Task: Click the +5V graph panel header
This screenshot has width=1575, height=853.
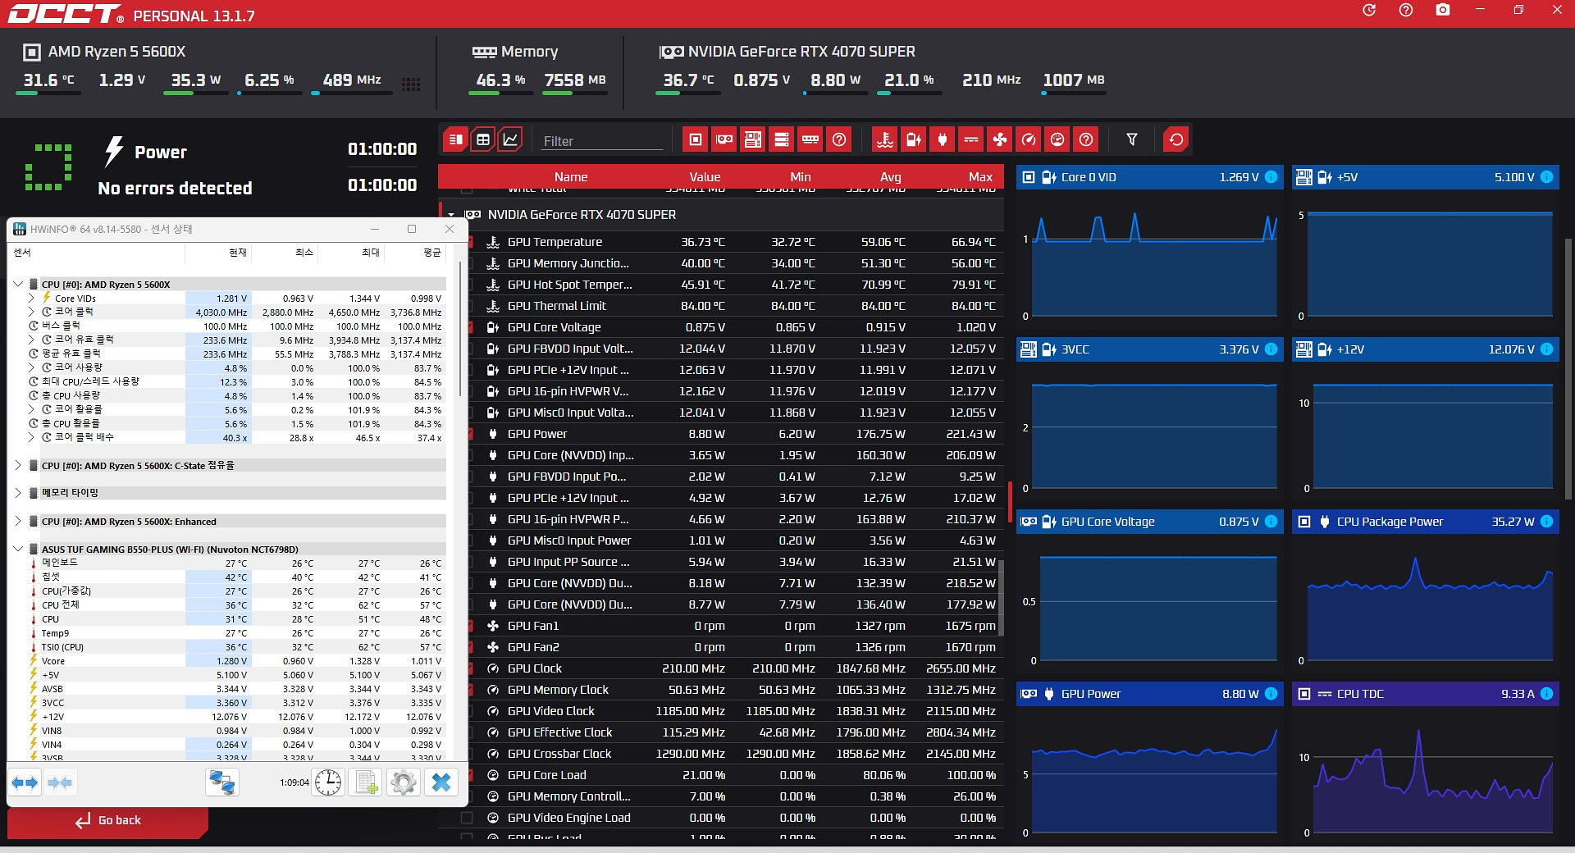Action: click(x=1426, y=177)
